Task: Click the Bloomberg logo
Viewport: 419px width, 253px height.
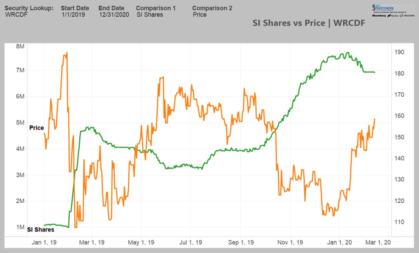Action: (x=379, y=16)
